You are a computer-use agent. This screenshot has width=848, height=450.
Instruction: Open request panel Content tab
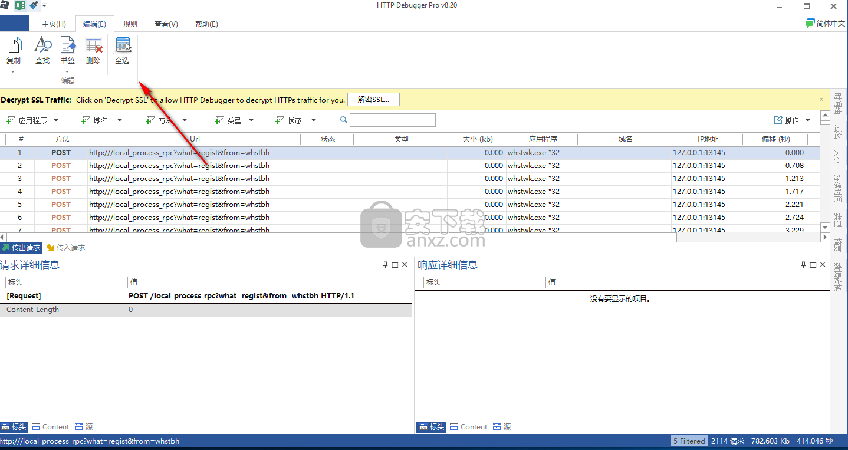(x=51, y=426)
